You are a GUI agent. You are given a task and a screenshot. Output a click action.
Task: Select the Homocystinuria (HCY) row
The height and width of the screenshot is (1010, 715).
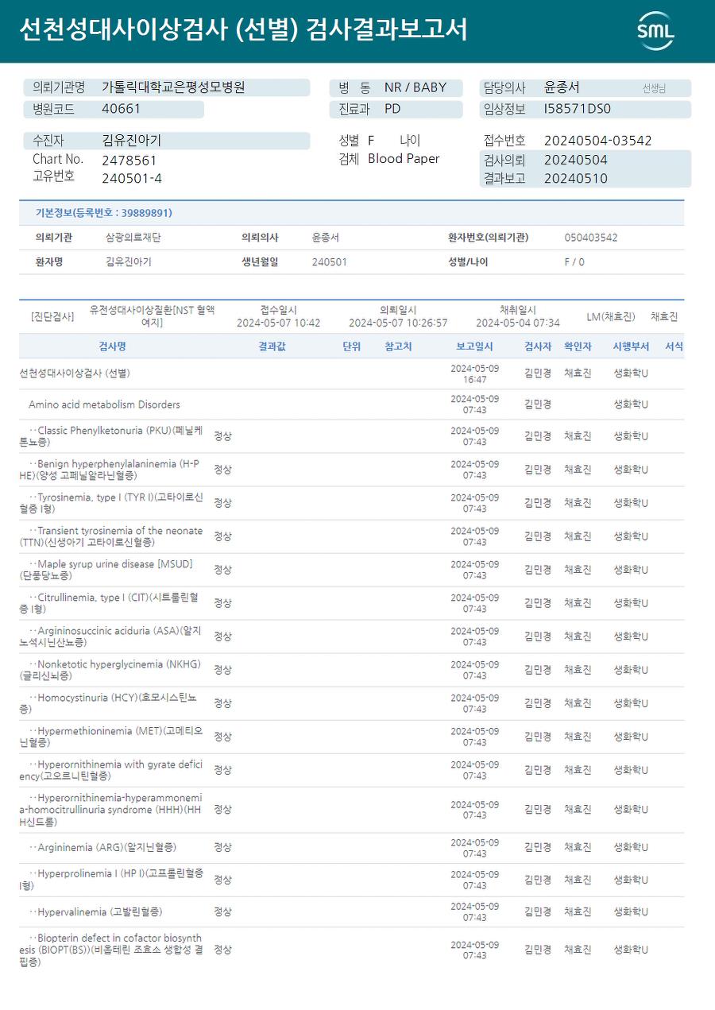point(351,703)
